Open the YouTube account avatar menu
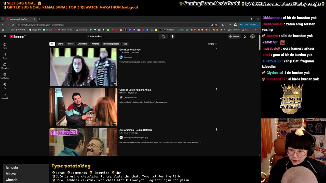Screen dimensions: 326x183 [x=252, y=37]
